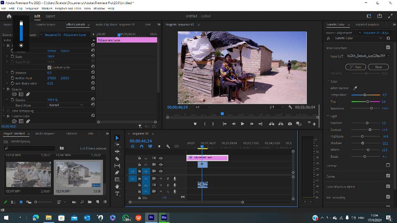397x223 pixels.
Task: Click the Export Frame camera icon
Action: pos(290,124)
